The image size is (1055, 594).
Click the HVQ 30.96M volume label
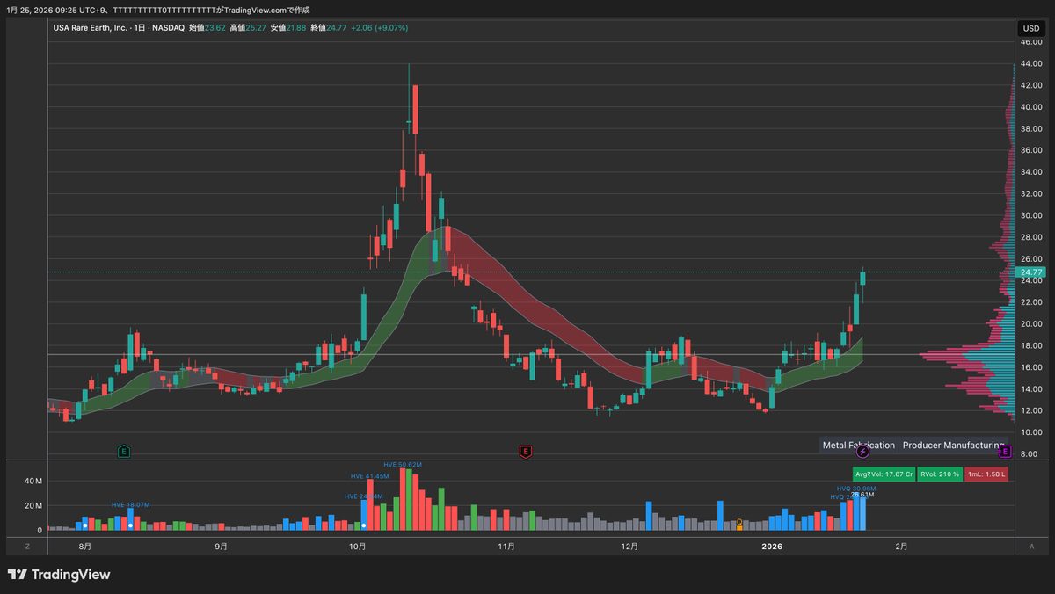pos(856,489)
